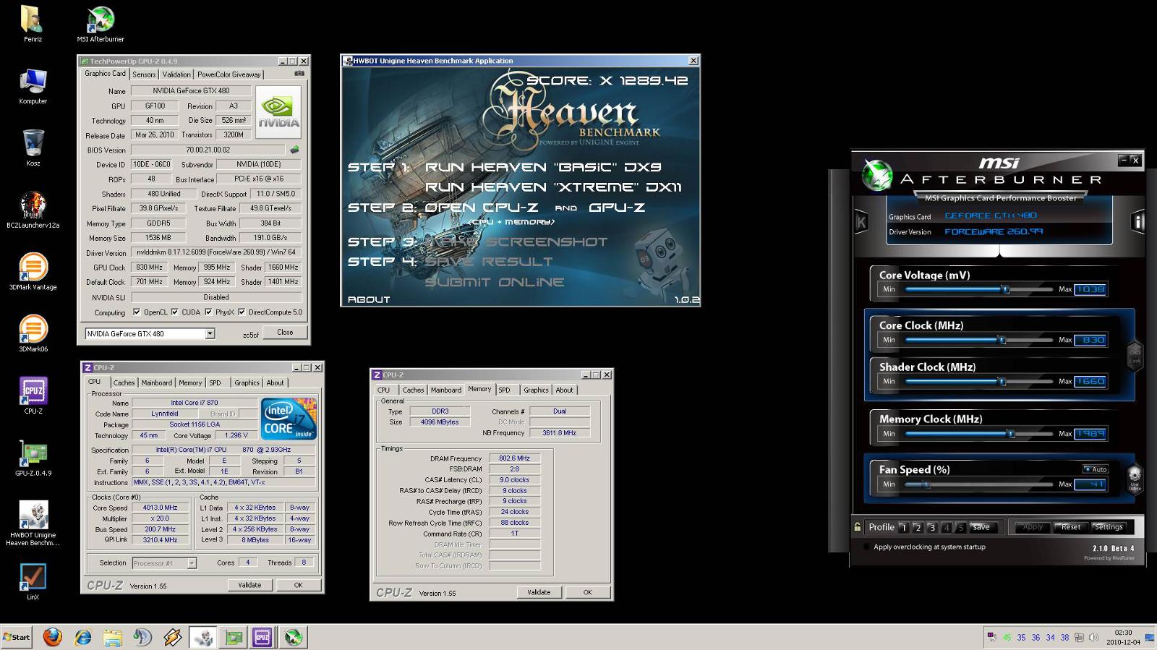Switch to the Validation tab in GPU-Z

176,74
